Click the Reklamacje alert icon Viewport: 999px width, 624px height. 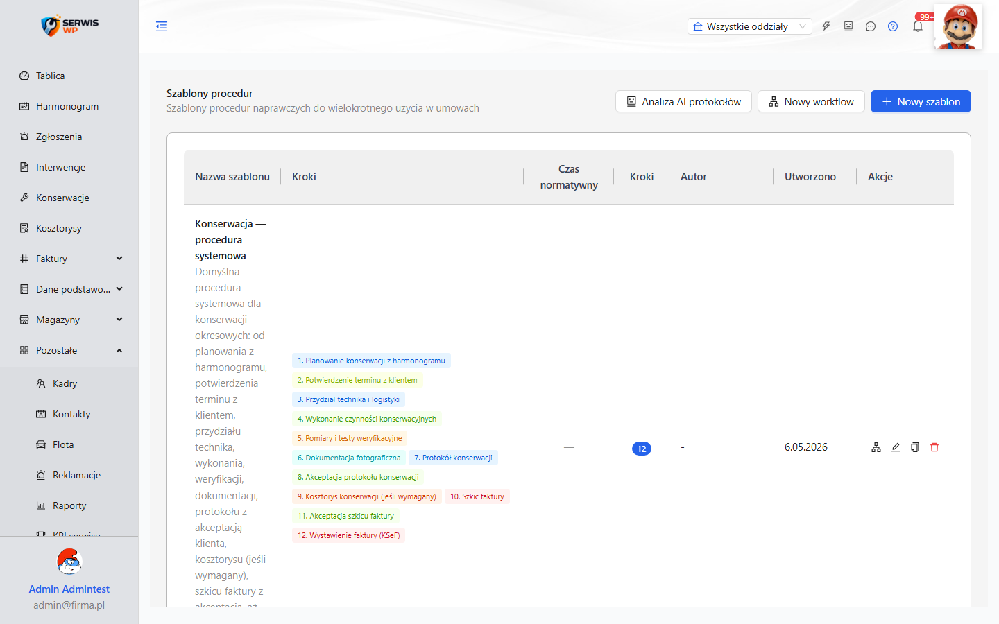tap(41, 475)
